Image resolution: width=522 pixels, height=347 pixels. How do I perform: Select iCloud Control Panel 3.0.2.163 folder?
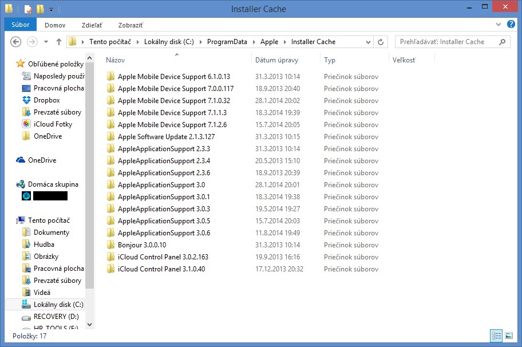[x=163, y=257]
